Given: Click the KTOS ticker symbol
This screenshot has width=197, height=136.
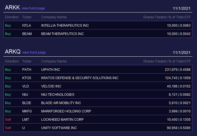Looking at the screenshot, I should 27,78.
